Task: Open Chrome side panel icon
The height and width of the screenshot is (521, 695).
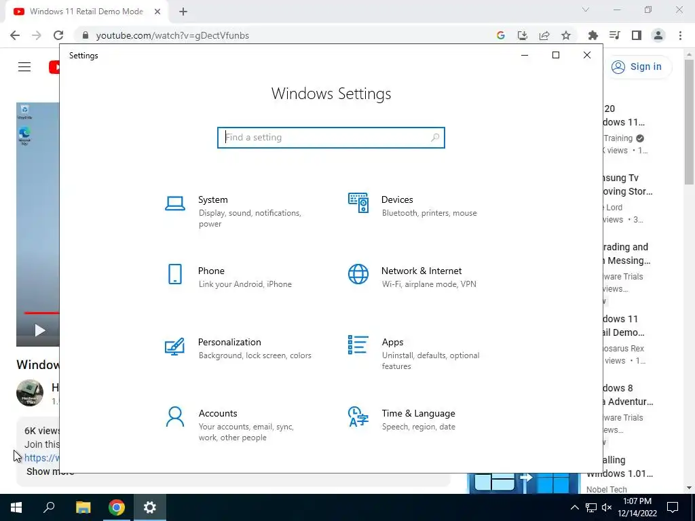Action: 637,35
